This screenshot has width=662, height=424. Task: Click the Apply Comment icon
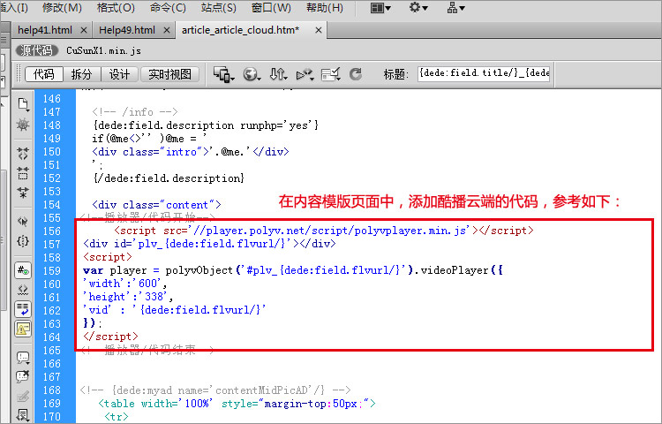(x=23, y=359)
